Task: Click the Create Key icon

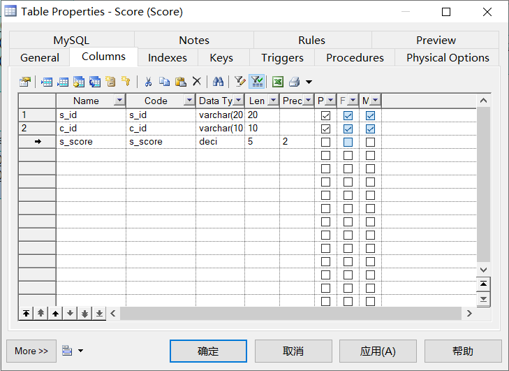Action: coord(126,81)
